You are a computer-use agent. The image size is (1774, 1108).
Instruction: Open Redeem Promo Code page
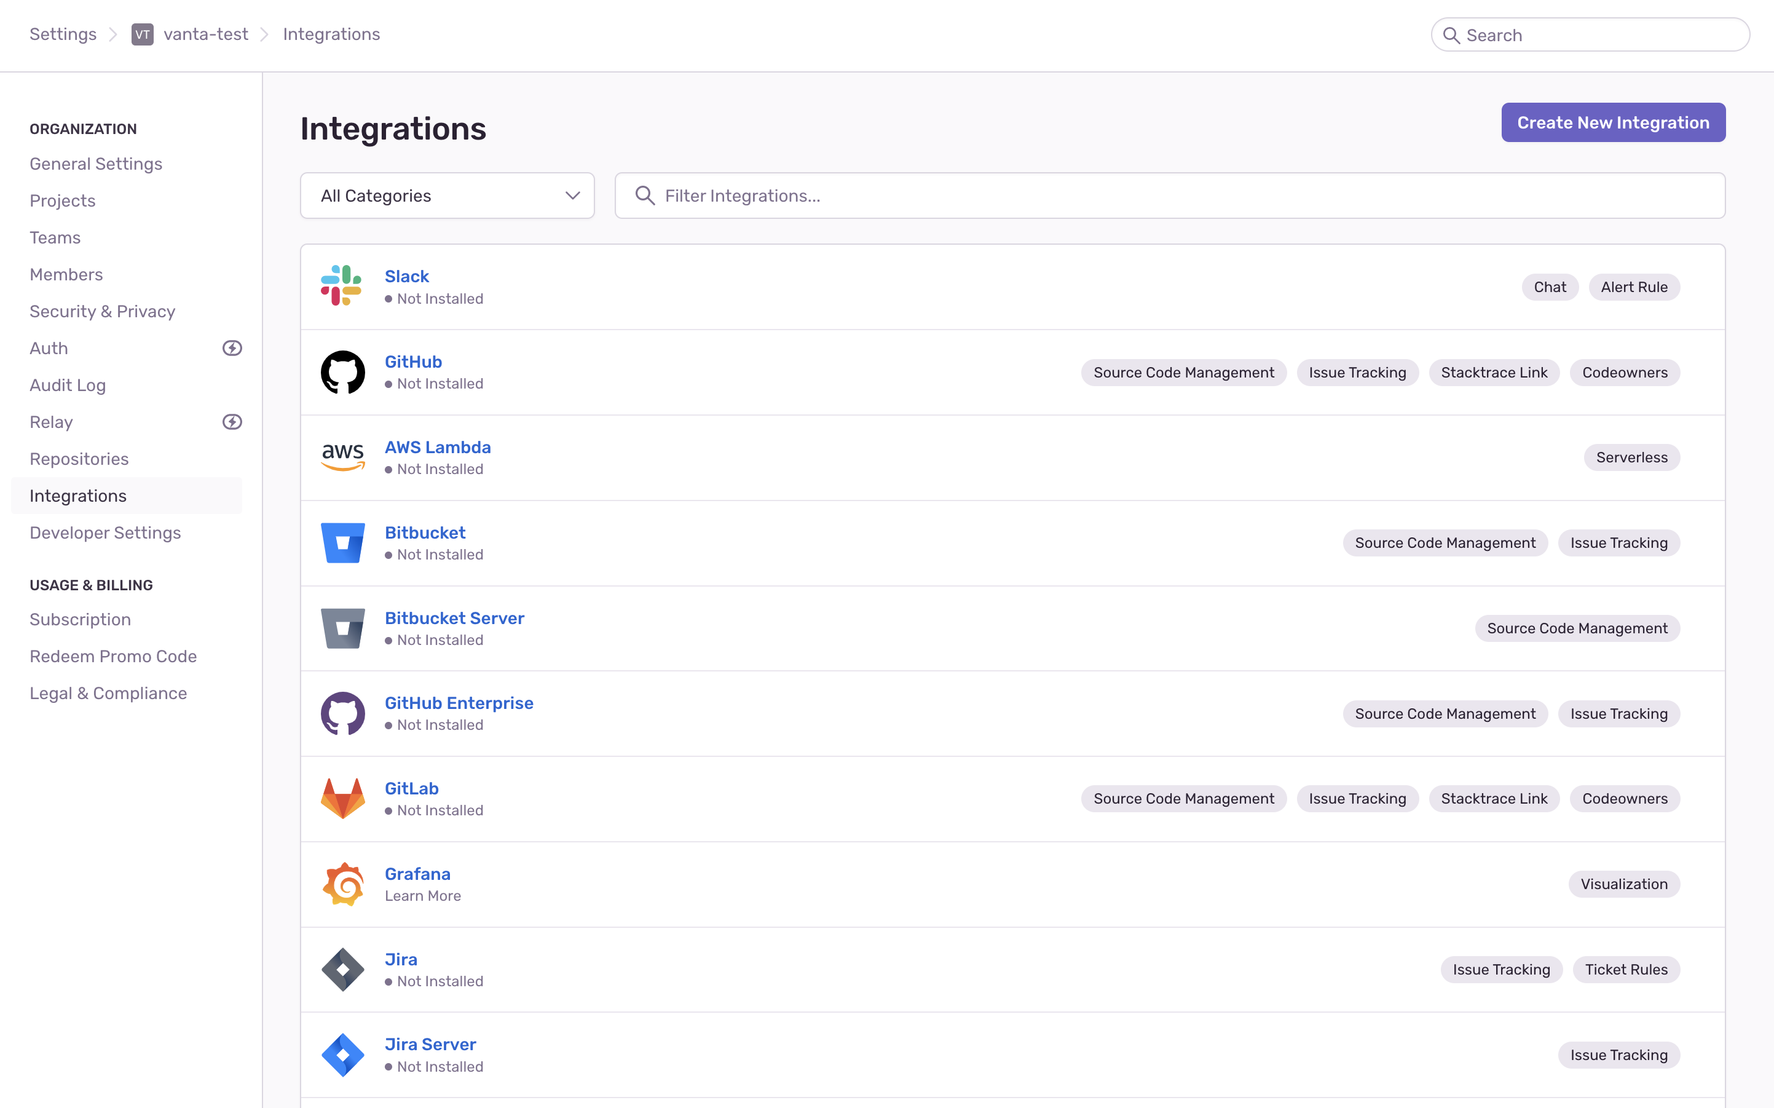tap(113, 657)
